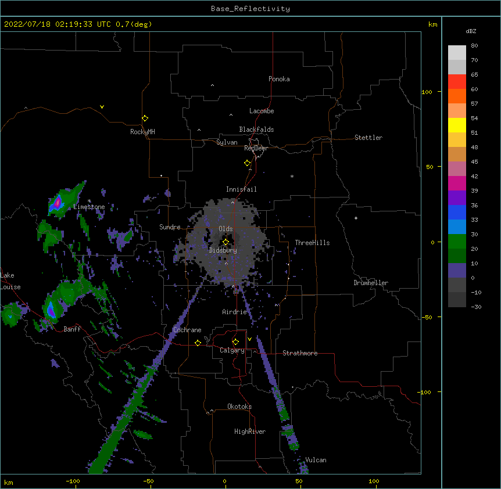The height and width of the screenshot is (489, 501).
Task: Pick the mauve pink 42-45 dBZ legend swatch
Action: tap(457, 169)
